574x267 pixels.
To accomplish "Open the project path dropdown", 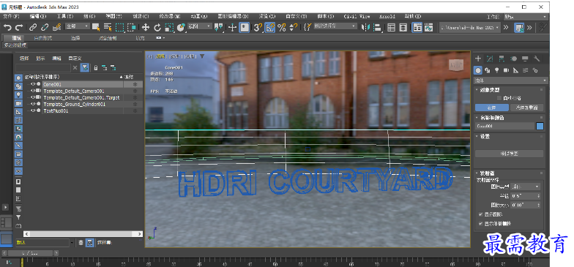I will (470, 28).
